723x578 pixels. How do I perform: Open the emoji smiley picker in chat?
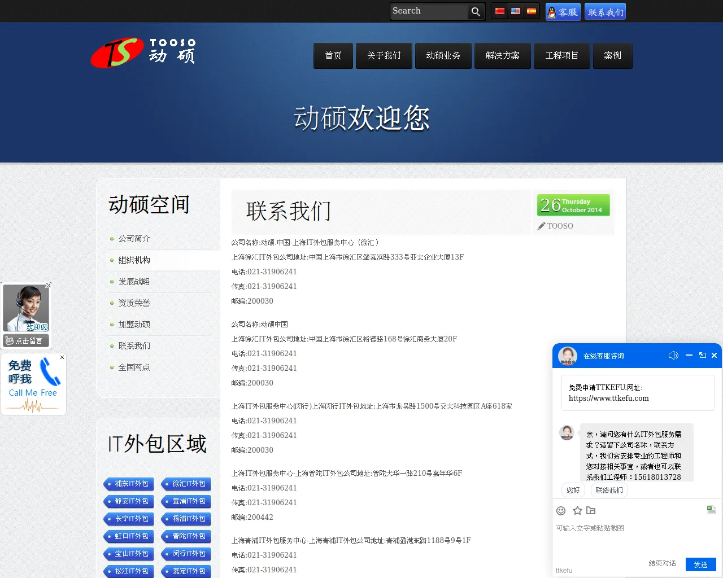tap(561, 510)
